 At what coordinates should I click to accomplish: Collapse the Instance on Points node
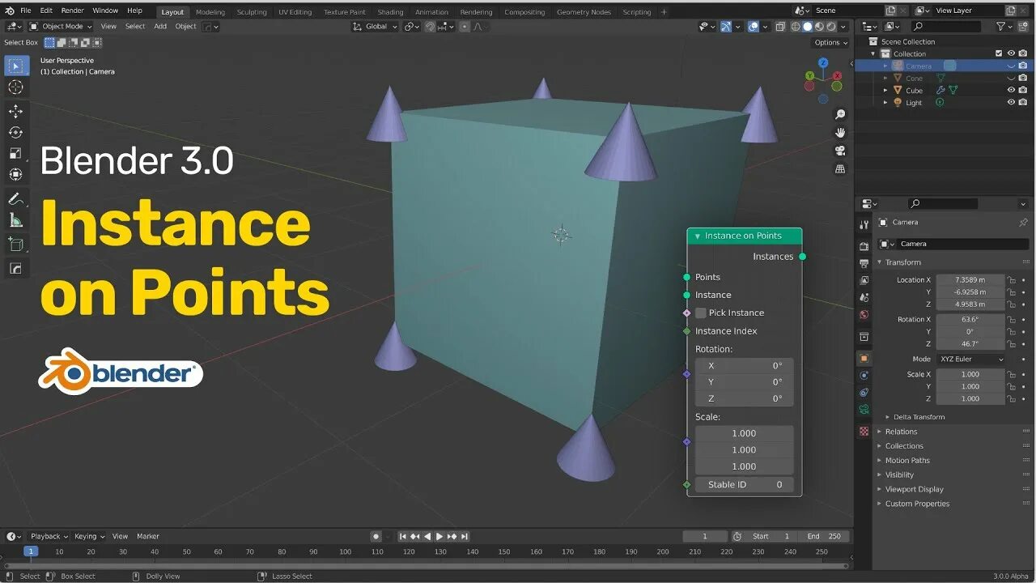coord(698,236)
